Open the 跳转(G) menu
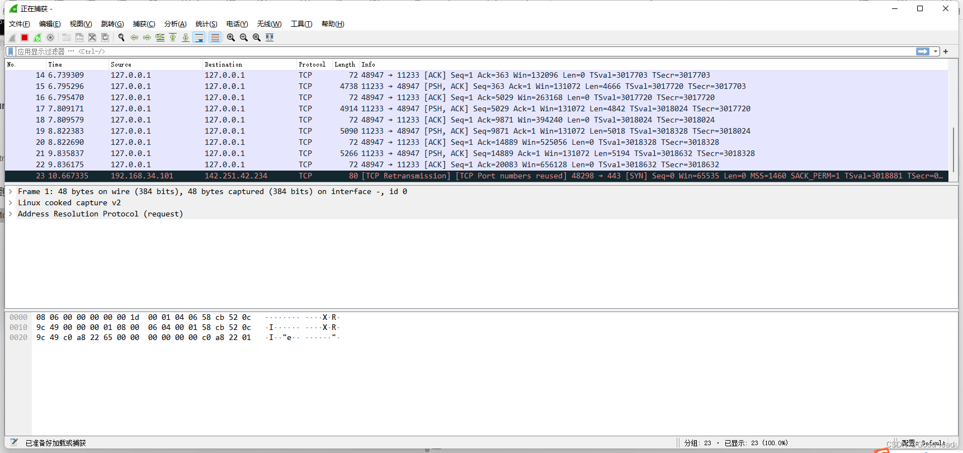Screen dimensions: 963x453 coord(112,24)
